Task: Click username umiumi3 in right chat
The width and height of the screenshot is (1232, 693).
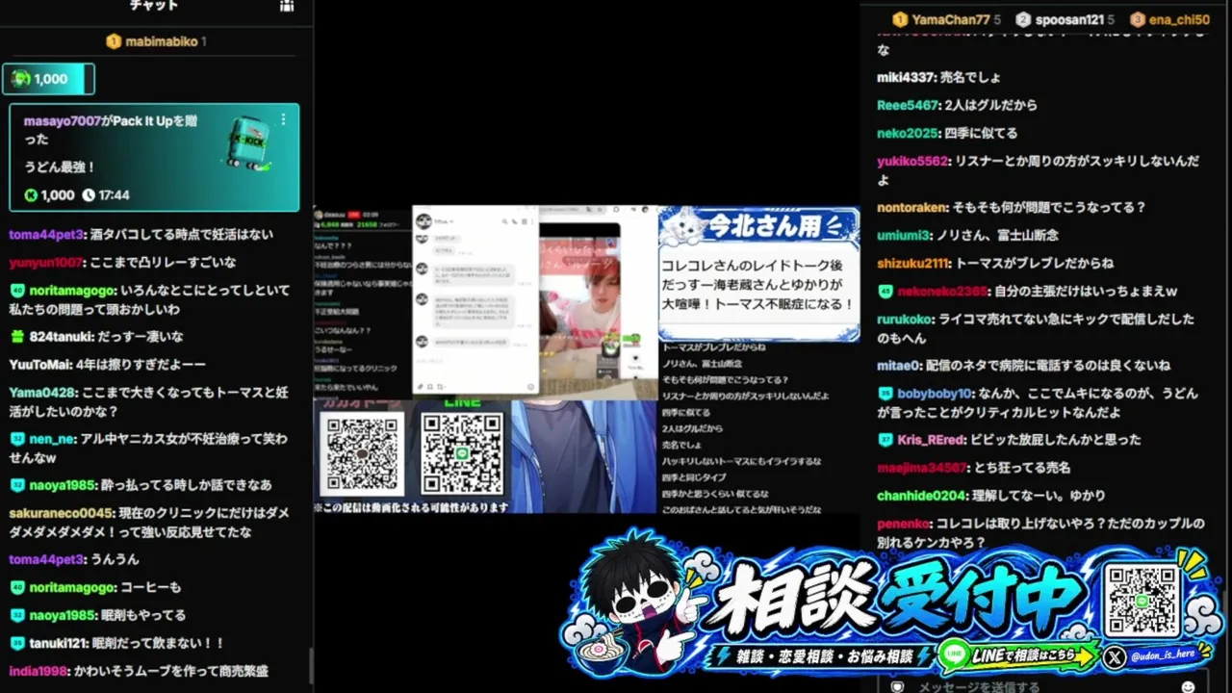Action: [x=904, y=235]
